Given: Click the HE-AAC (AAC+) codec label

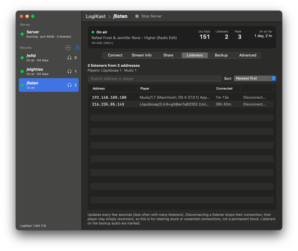Looking at the screenshot, I should (102, 43).
